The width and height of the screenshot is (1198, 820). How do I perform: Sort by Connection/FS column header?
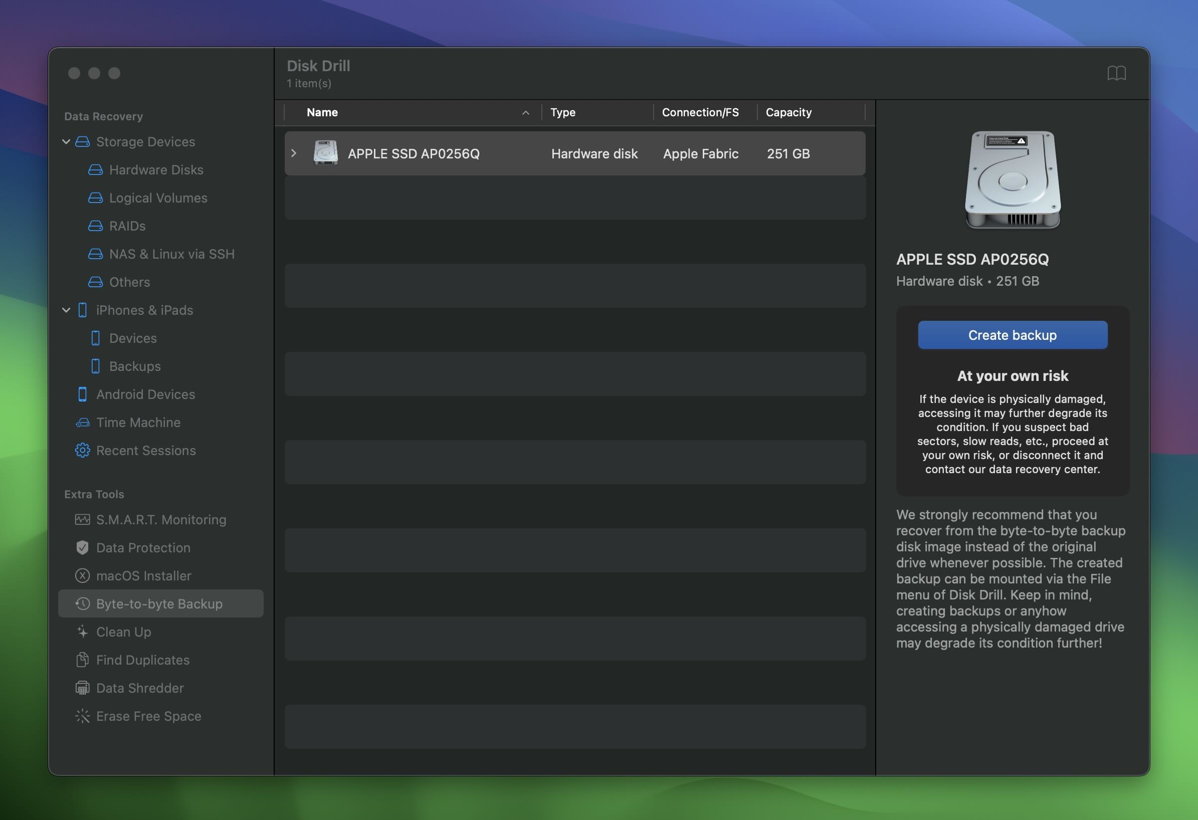tap(700, 112)
